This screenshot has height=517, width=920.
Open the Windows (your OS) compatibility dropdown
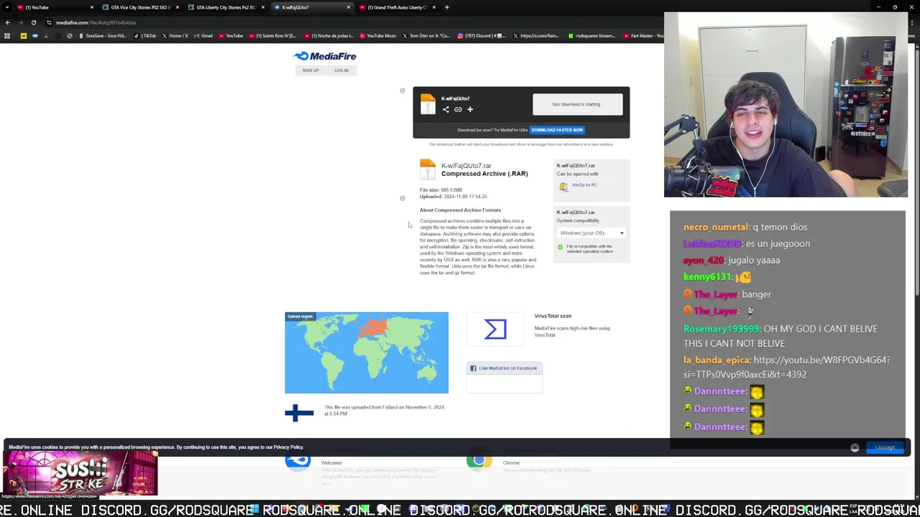(592, 233)
